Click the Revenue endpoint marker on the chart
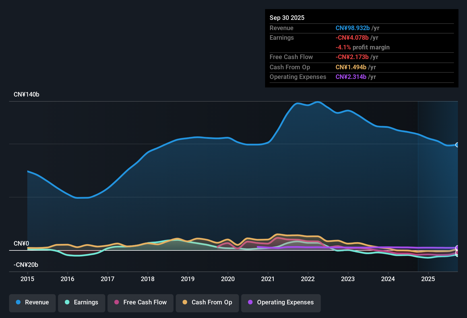 click(x=457, y=145)
